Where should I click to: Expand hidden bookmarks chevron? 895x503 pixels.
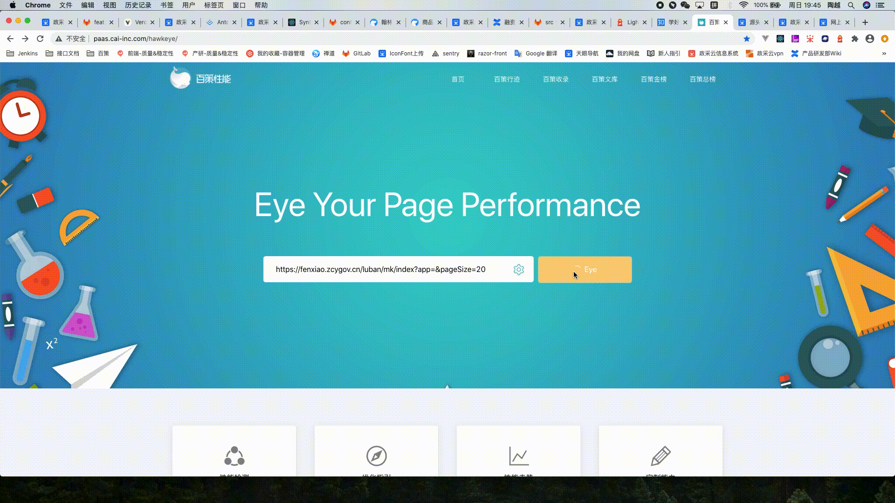pos(884,54)
